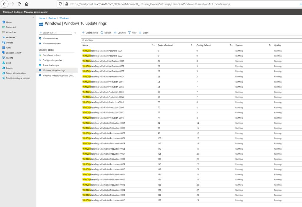
Task: Open Win10UpdateRing-MEMGlobalProduction-0007 profile
Action: pos(104,154)
